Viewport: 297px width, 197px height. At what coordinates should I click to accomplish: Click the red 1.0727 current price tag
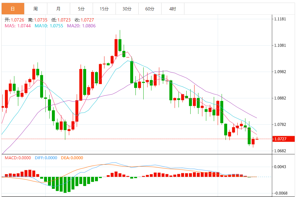click(x=283, y=139)
